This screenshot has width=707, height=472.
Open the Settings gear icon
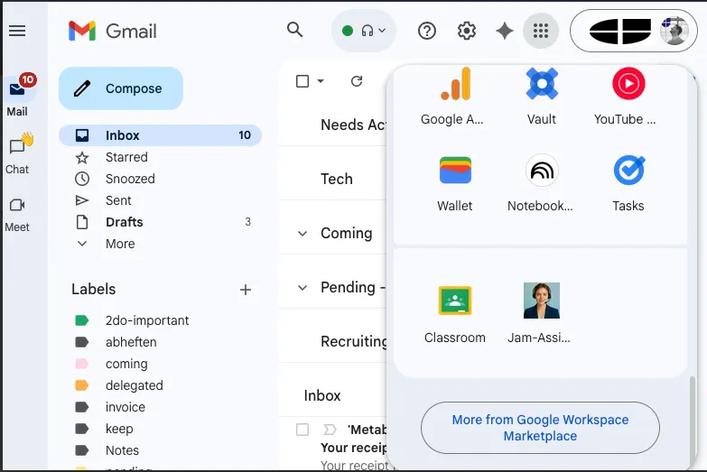point(466,31)
